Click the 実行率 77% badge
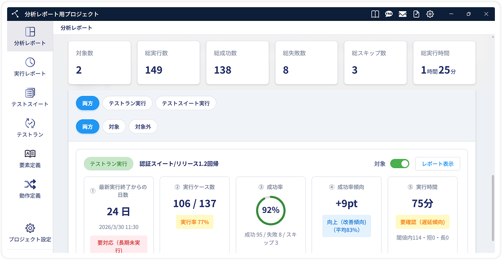Screen dimensions: 502x260 [195, 222]
